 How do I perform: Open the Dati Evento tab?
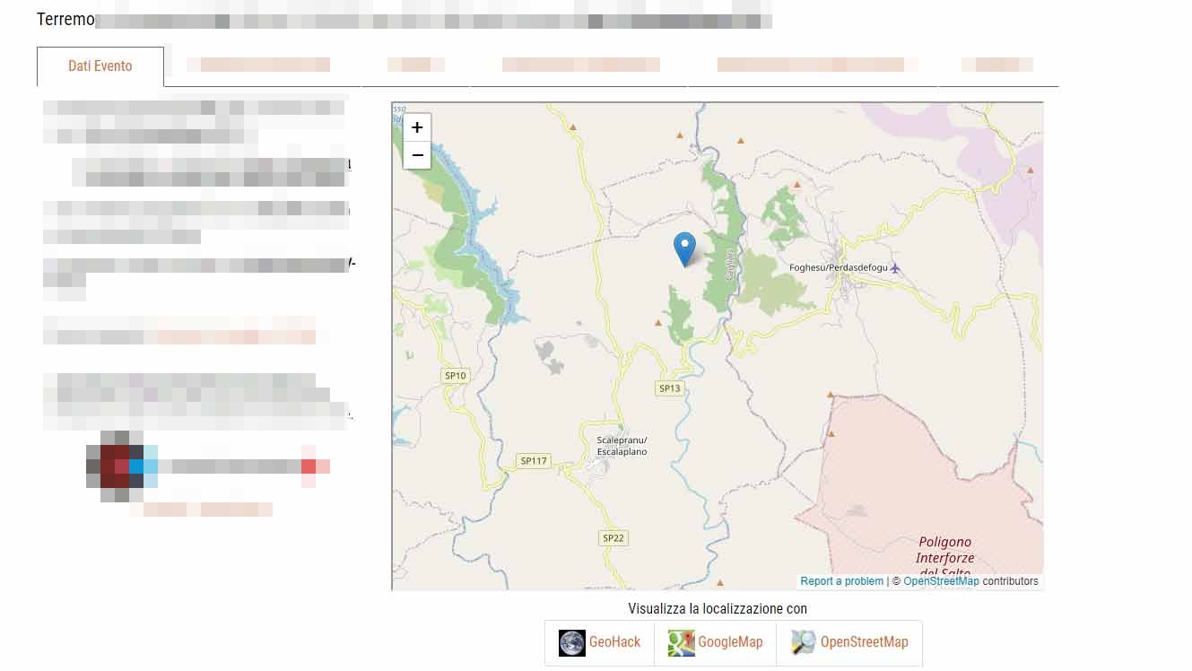(100, 66)
